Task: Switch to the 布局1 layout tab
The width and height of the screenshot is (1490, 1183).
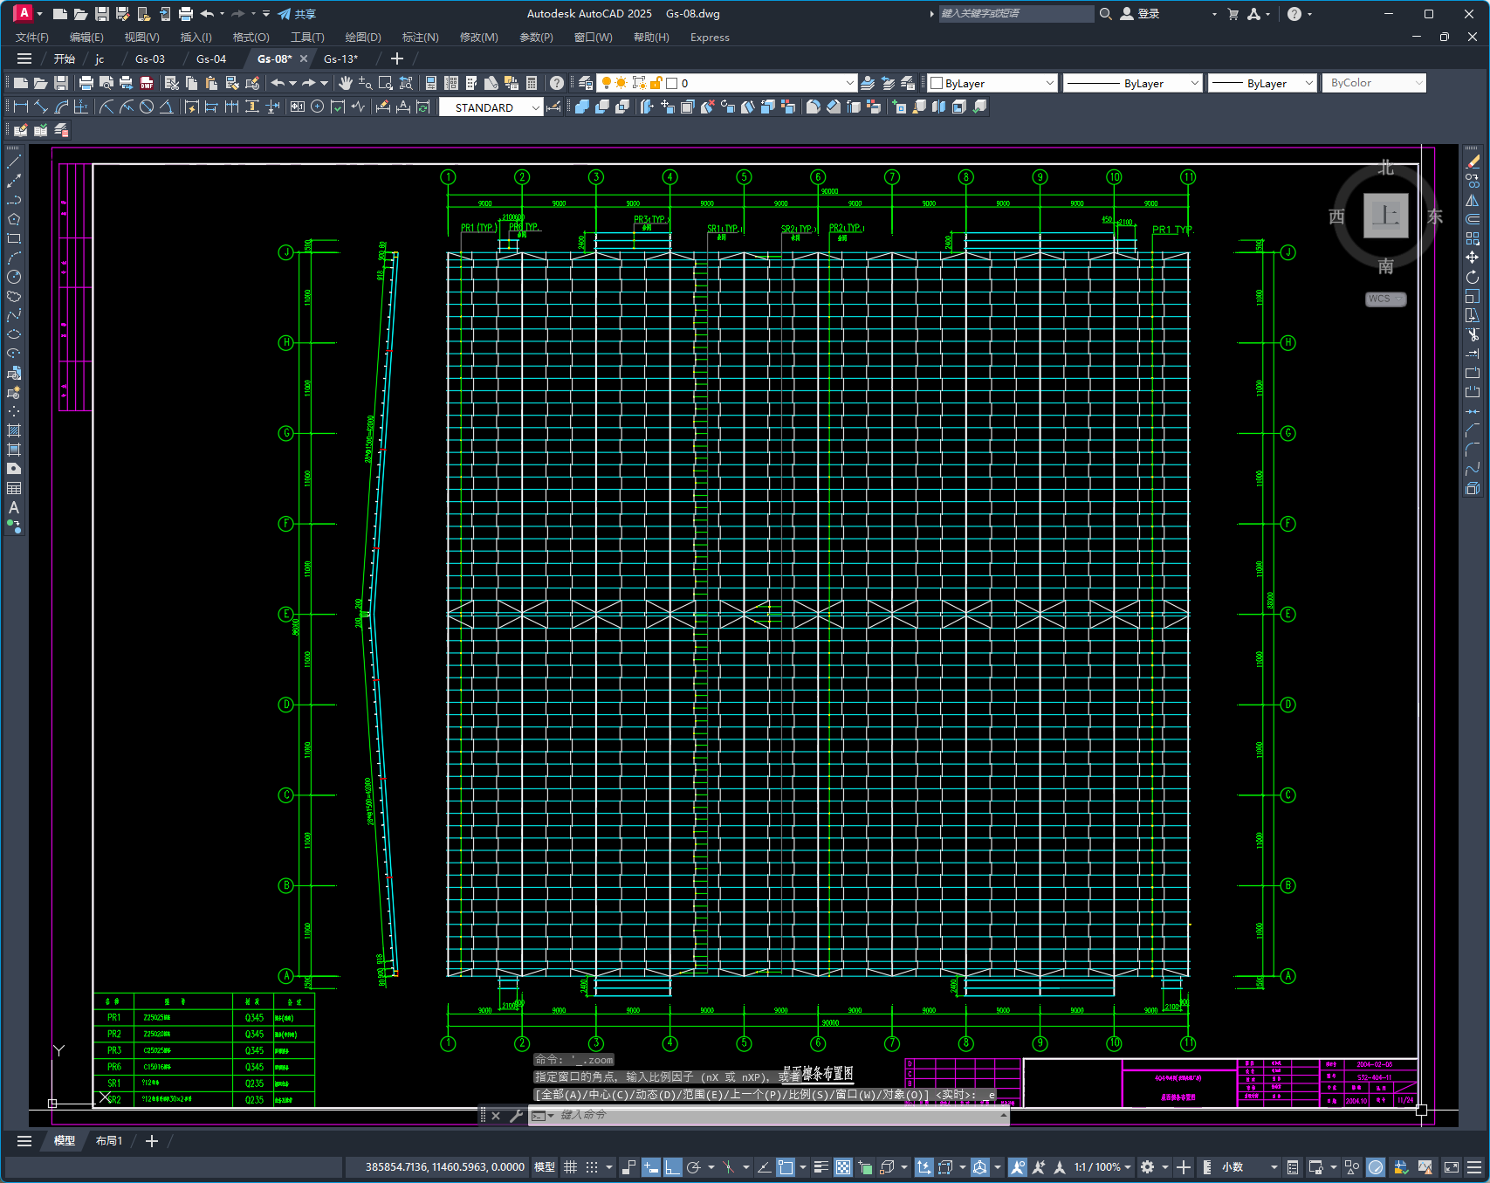Action: point(109,1141)
